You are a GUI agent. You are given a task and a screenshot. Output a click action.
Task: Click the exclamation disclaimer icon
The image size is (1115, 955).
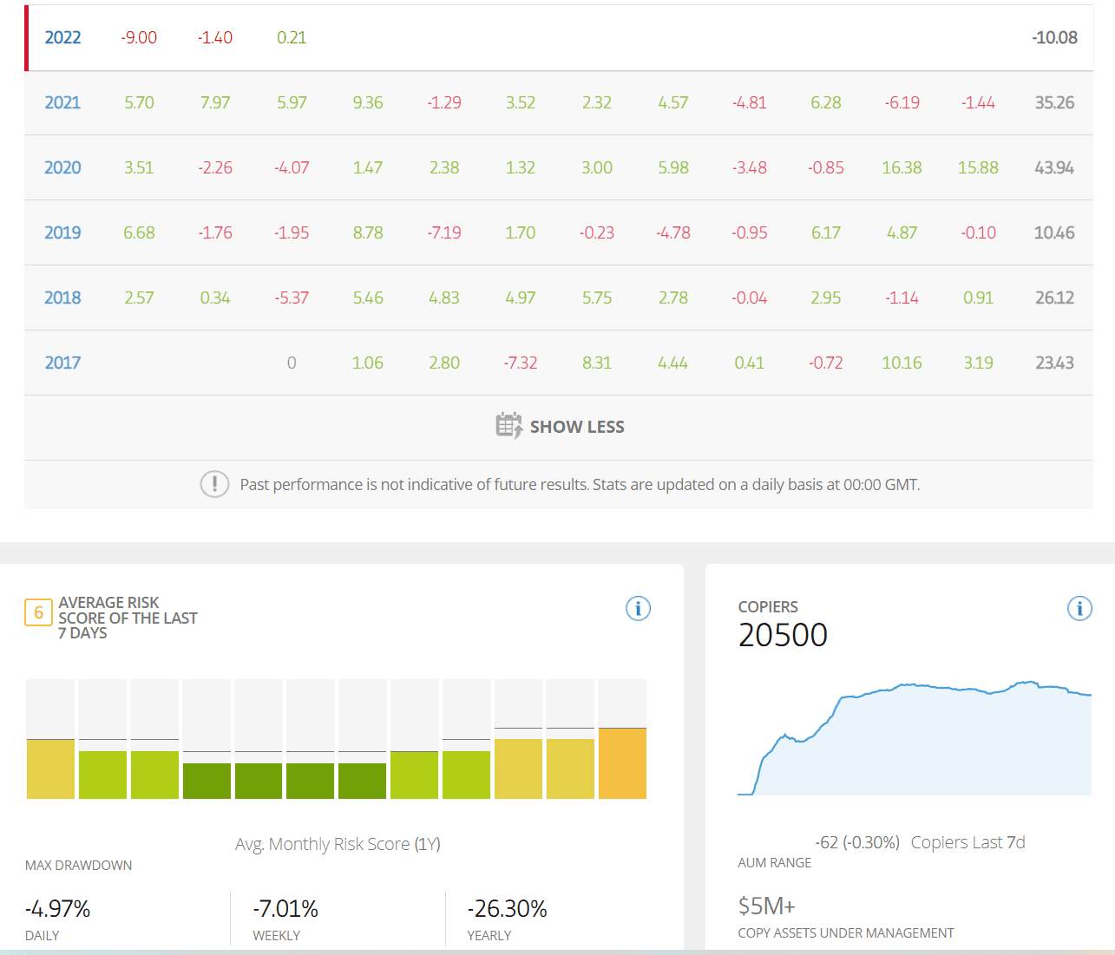(x=214, y=484)
